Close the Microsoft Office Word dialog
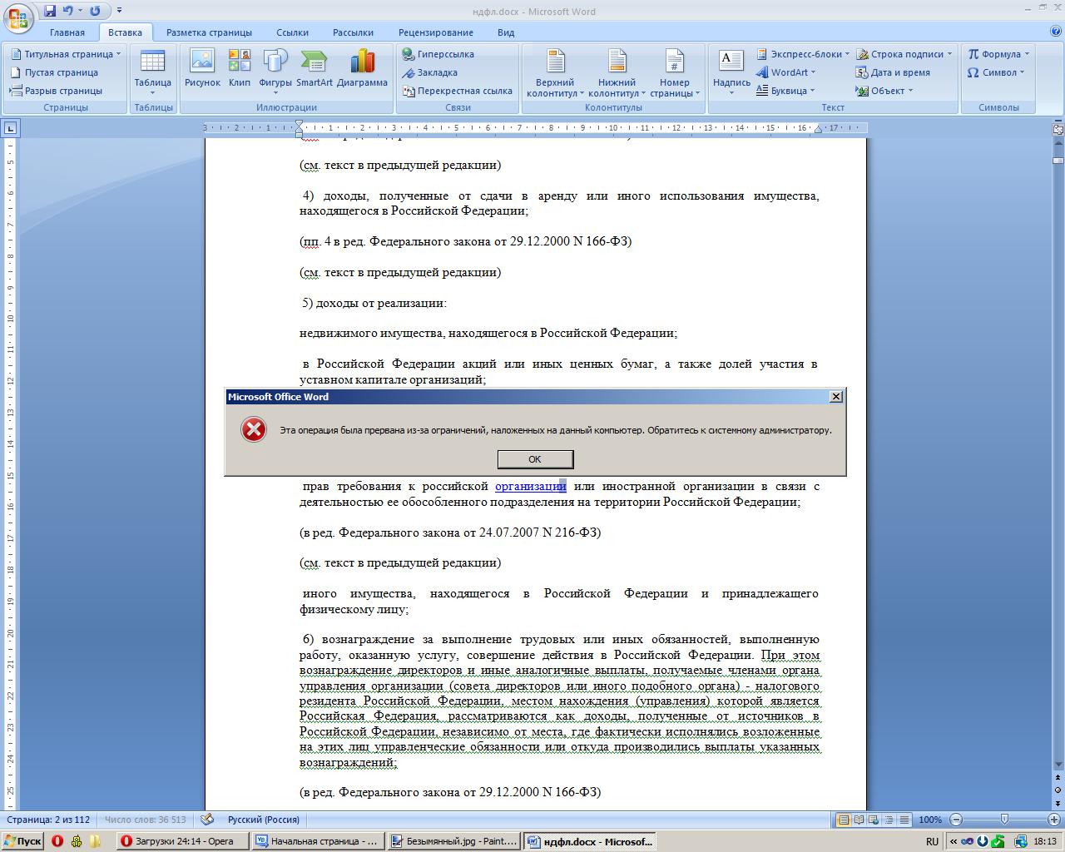The height and width of the screenshot is (852, 1065). click(x=836, y=397)
